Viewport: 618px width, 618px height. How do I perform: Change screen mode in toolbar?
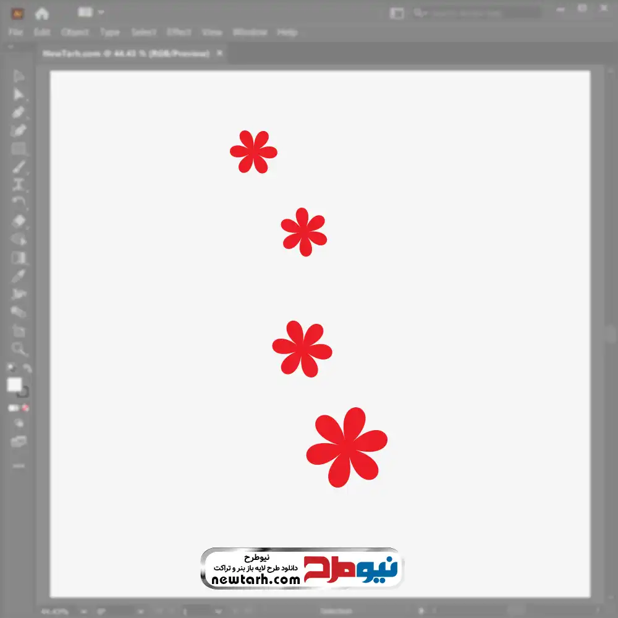click(x=19, y=441)
